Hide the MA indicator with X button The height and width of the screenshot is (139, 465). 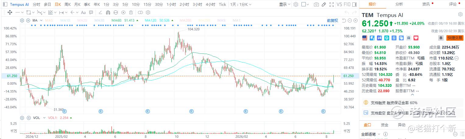[28, 20]
